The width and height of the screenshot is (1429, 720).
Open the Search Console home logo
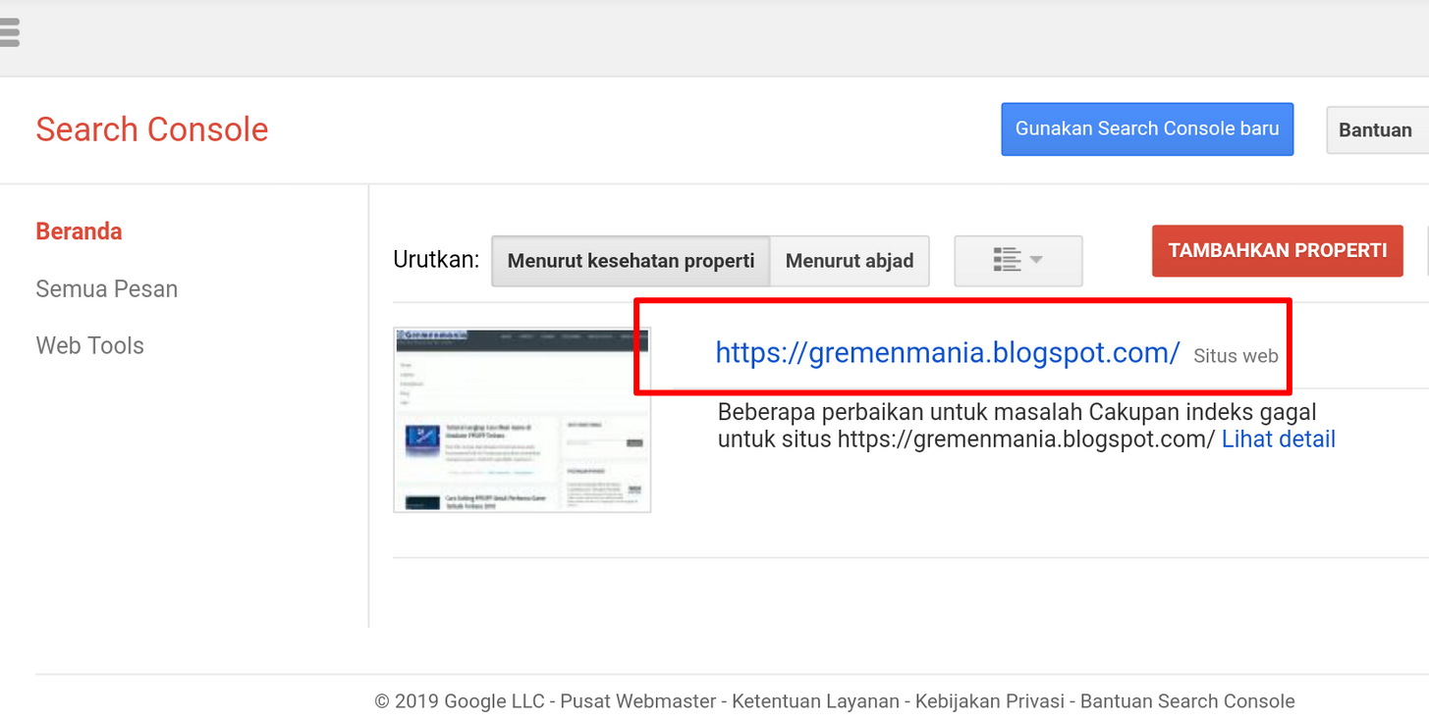(x=152, y=129)
